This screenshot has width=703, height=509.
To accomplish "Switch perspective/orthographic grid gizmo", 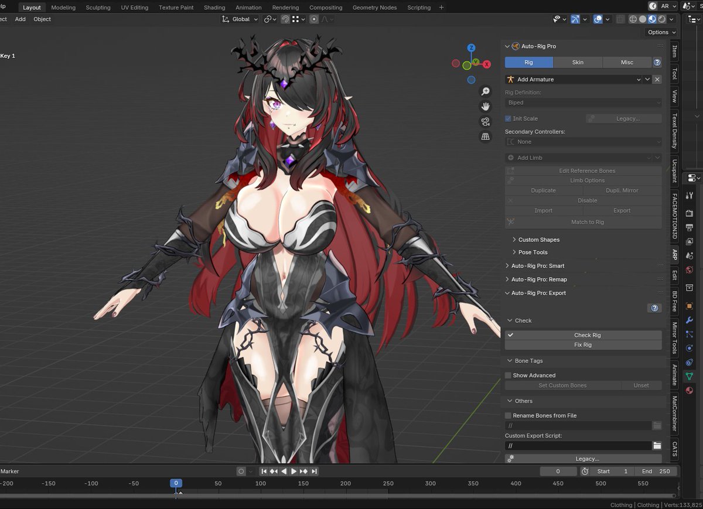I will pos(485,136).
